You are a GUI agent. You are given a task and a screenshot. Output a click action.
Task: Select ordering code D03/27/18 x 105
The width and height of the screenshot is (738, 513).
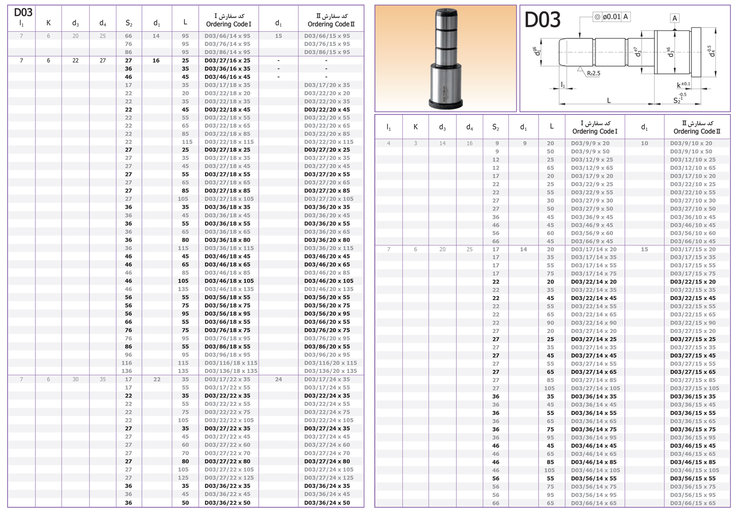(229, 199)
